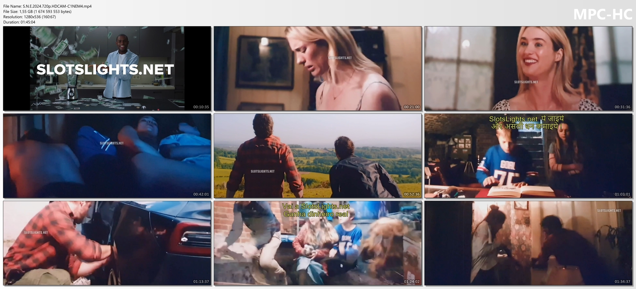Select the thumbnail of the smiling blonde woman
This screenshot has height=289, width=636.
click(528, 68)
